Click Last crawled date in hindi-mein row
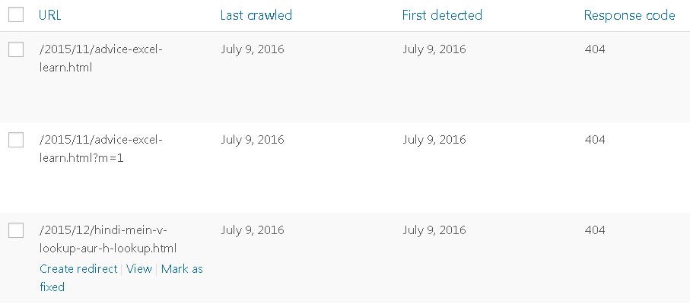This screenshot has height=304, width=690. [252, 230]
